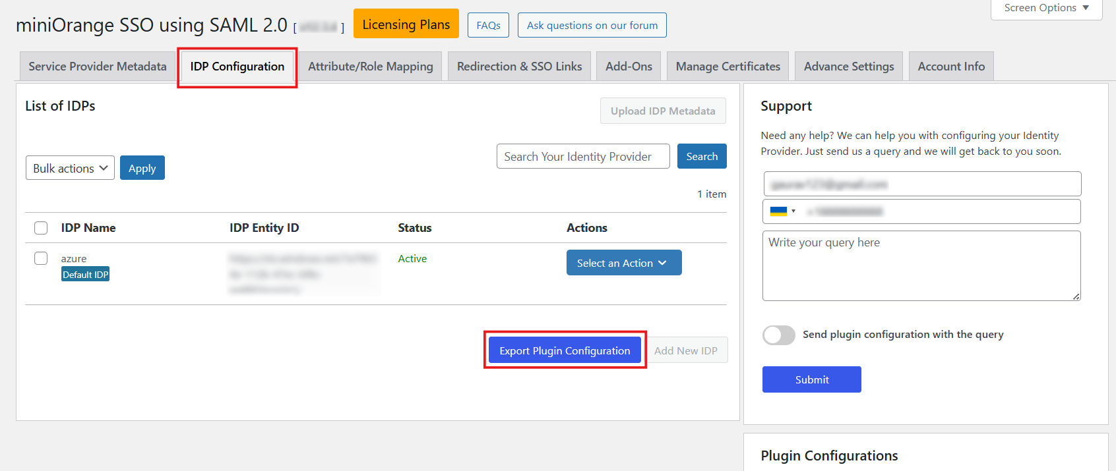The width and height of the screenshot is (1116, 471).
Task: Switch to Manage Certificates tab
Action: pos(728,67)
